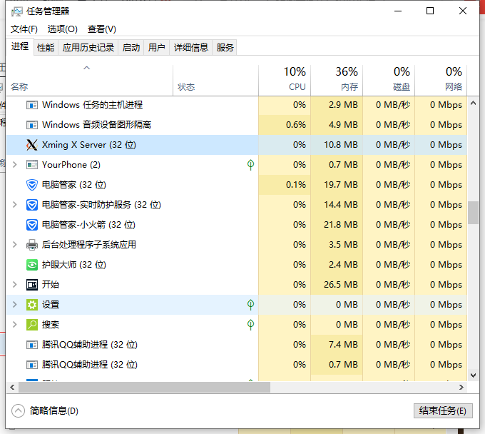Click the Windows 音频设备图形隔离 process icon
The width and height of the screenshot is (485, 434).
point(32,125)
